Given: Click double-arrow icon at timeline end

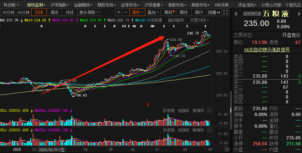Looking at the screenshot, I should [x=226, y=150].
